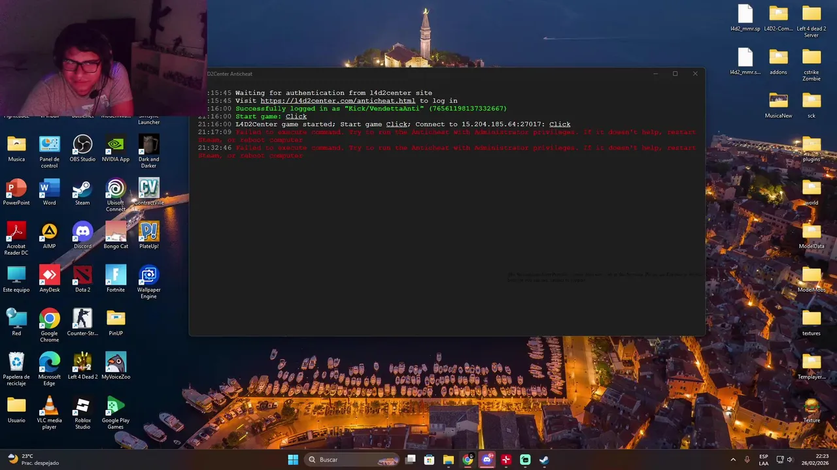Open File Explorer from the taskbar
The height and width of the screenshot is (470, 837).
click(x=448, y=460)
